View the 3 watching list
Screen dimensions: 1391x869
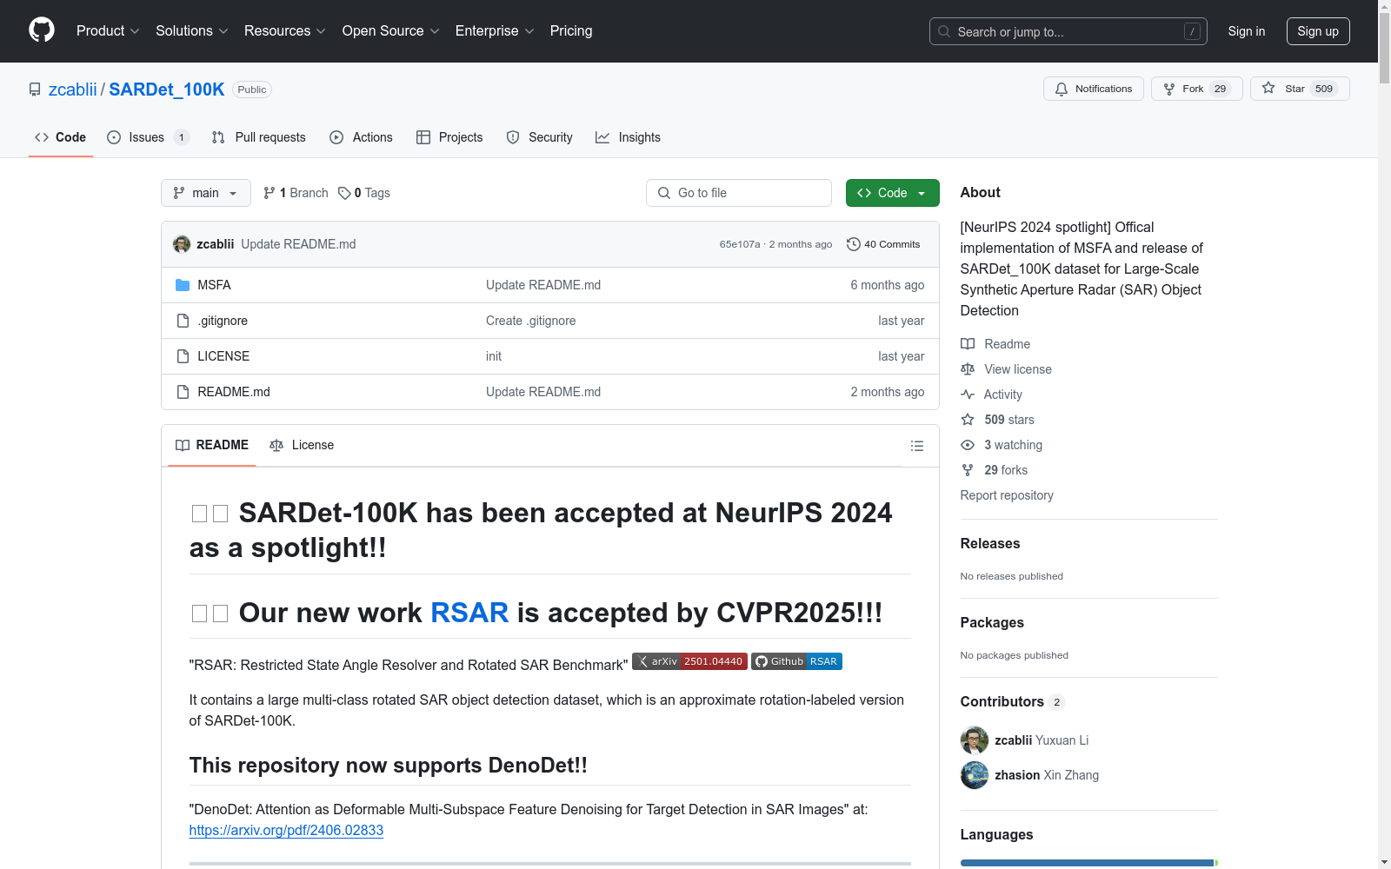point(1013,445)
